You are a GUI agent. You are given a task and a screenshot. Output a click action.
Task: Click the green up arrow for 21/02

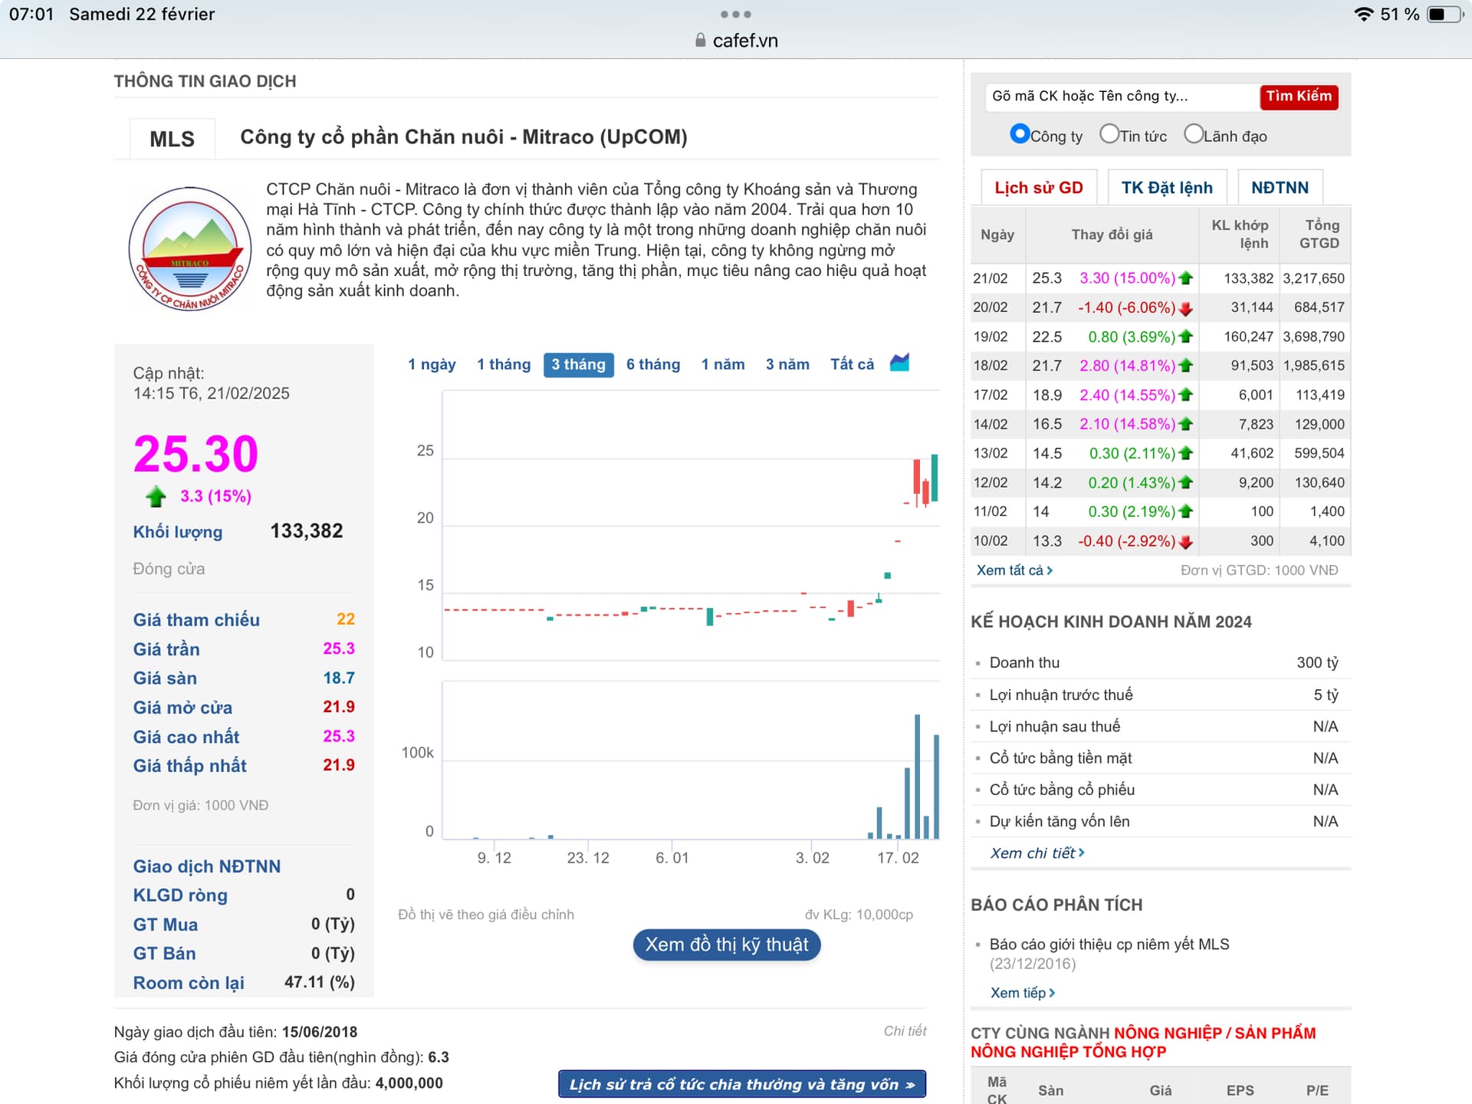click(1186, 278)
